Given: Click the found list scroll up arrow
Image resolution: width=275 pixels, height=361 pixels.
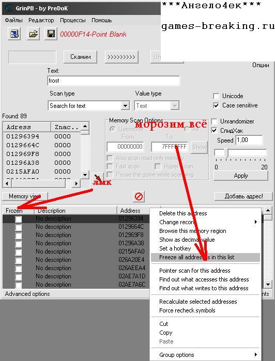Looking at the screenshot, I should point(85,126).
